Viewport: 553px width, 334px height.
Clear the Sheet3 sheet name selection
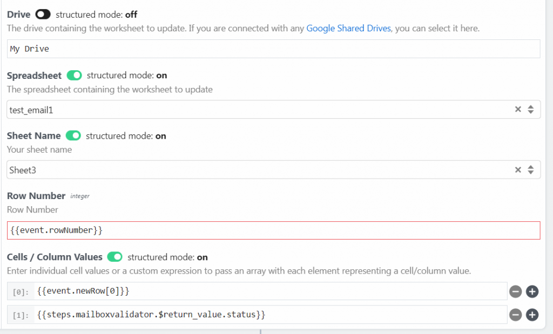[518, 170]
